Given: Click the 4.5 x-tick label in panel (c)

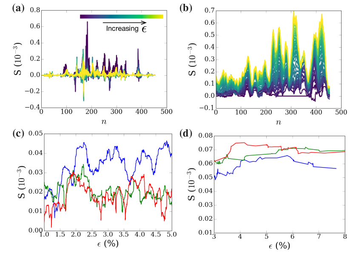Looking at the screenshot, I should tap(156, 235).
